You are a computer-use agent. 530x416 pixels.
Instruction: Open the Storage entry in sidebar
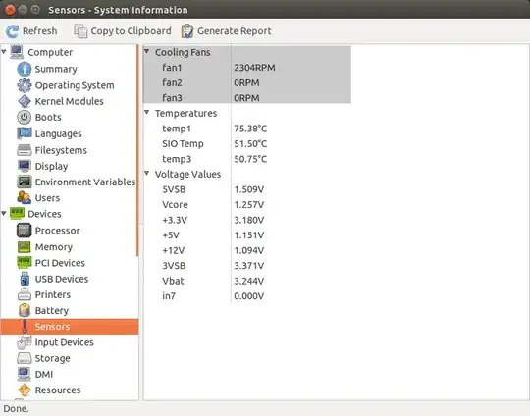[52, 358]
